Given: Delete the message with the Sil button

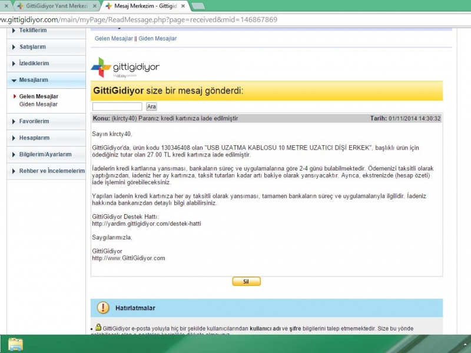Looking at the screenshot, I should (246, 281).
